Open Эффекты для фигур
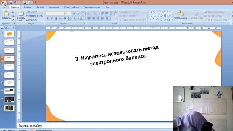The height and width of the screenshot is (131, 233). pyautogui.click(x=216, y=20)
